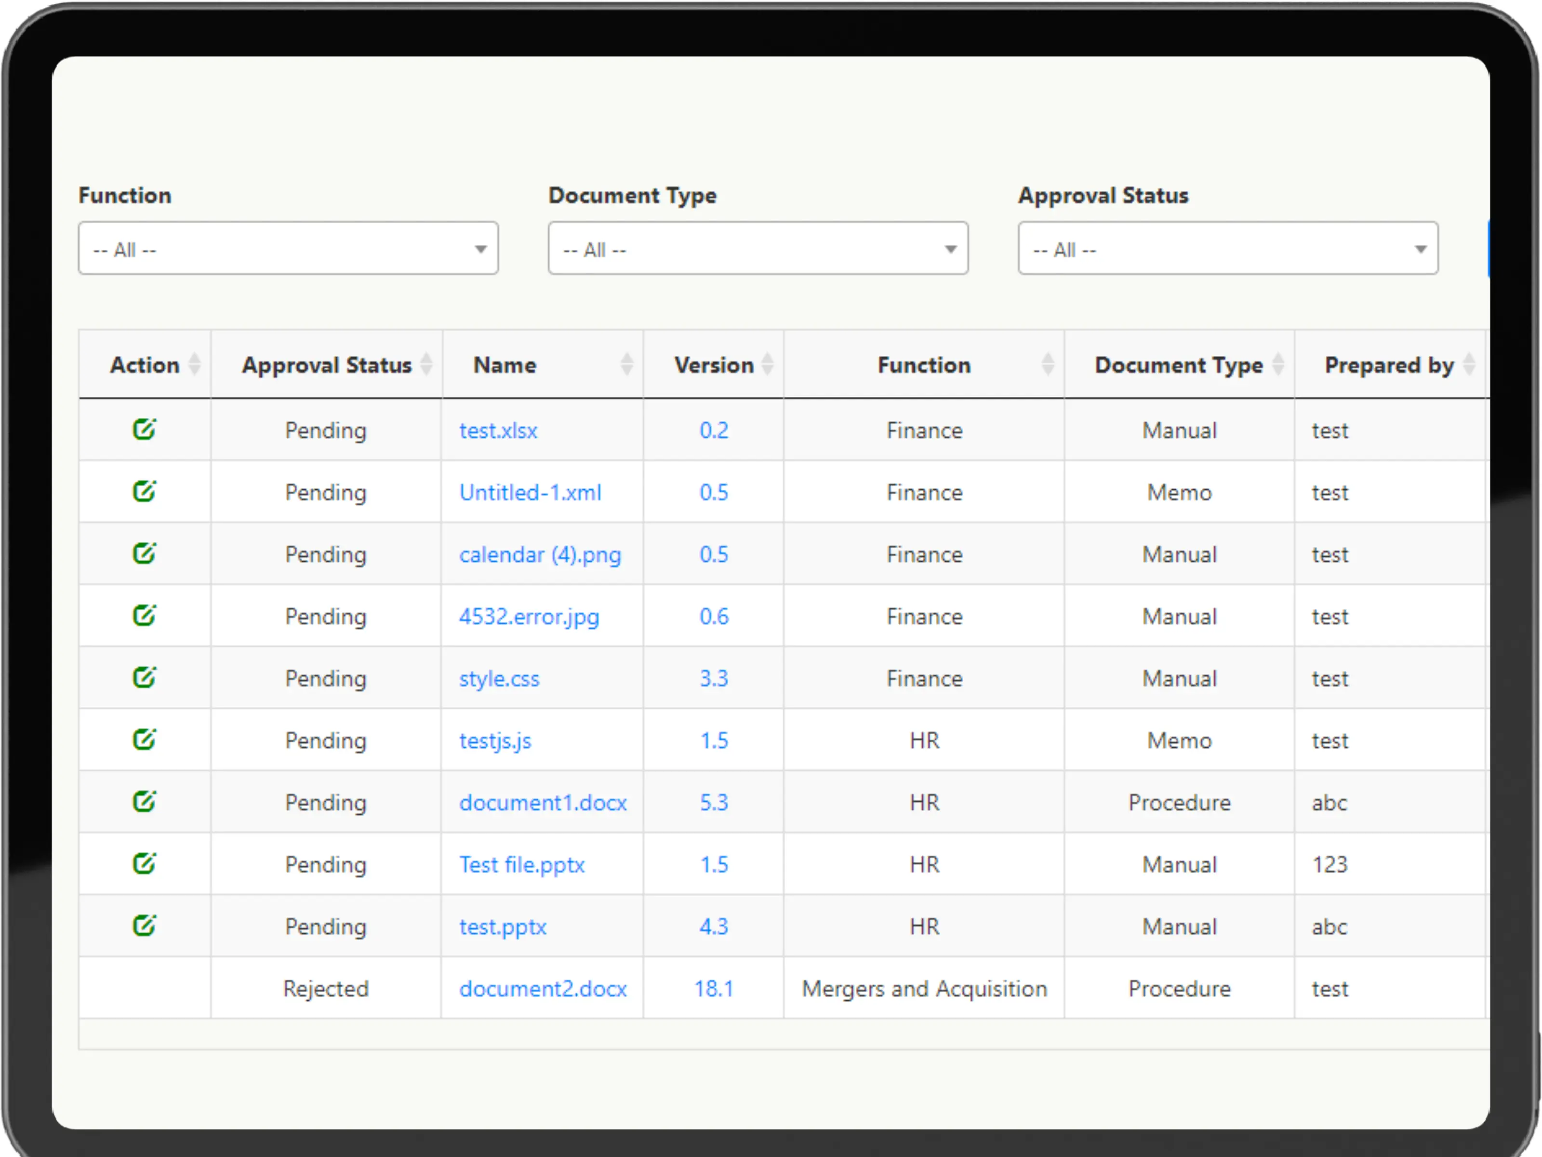Sort table by Function column
This screenshot has height=1157, width=1542.
click(x=1048, y=364)
